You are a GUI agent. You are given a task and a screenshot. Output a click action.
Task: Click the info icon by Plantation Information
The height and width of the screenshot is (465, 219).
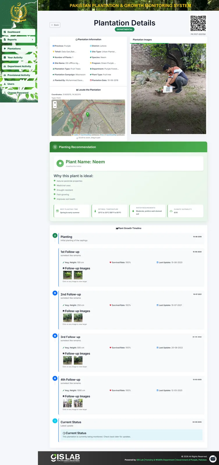click(76, 40)
